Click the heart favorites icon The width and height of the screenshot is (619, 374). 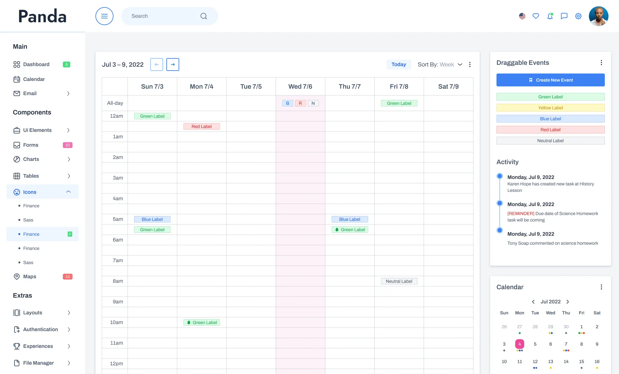(x=536, y=16)
